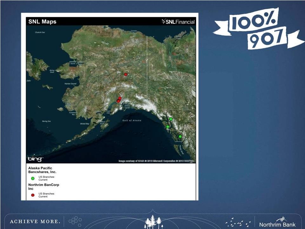This screenshot has width=305, height=229.
Task: Click the southernmost green branch marker
Action: (180, 137)
